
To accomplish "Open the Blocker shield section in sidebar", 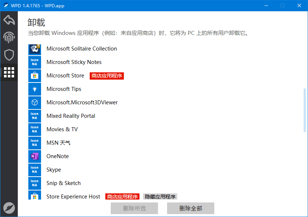I will pos(9,55).
